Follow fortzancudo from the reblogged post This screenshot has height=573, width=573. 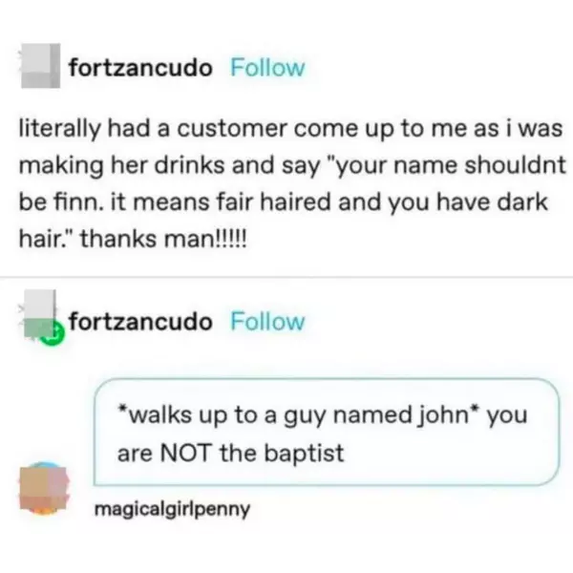267,321
